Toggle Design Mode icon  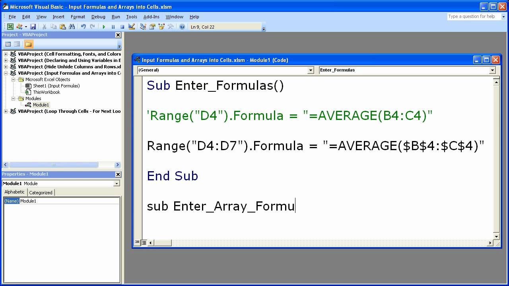[132, 27]
